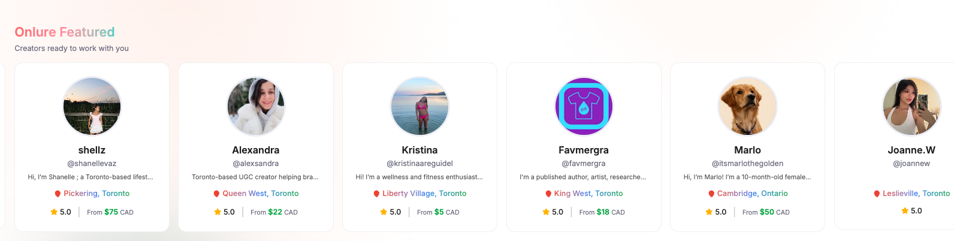Open Alexandra's profile picture
This screenshot has width=954, height=241.
256,106
